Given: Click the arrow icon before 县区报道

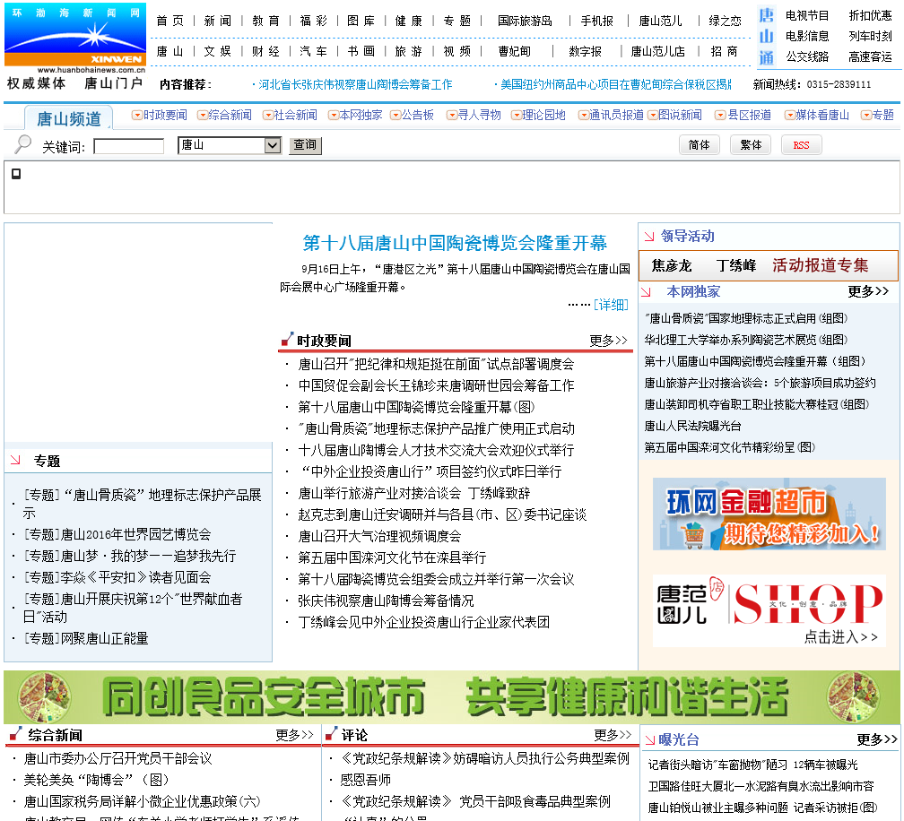Looking at the screenshot, I should [720, 116].
